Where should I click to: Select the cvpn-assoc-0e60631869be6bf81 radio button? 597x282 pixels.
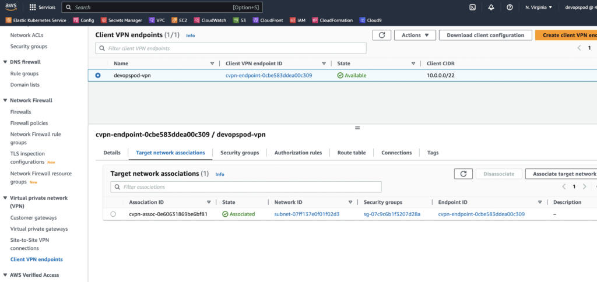[x=113, y=214]
